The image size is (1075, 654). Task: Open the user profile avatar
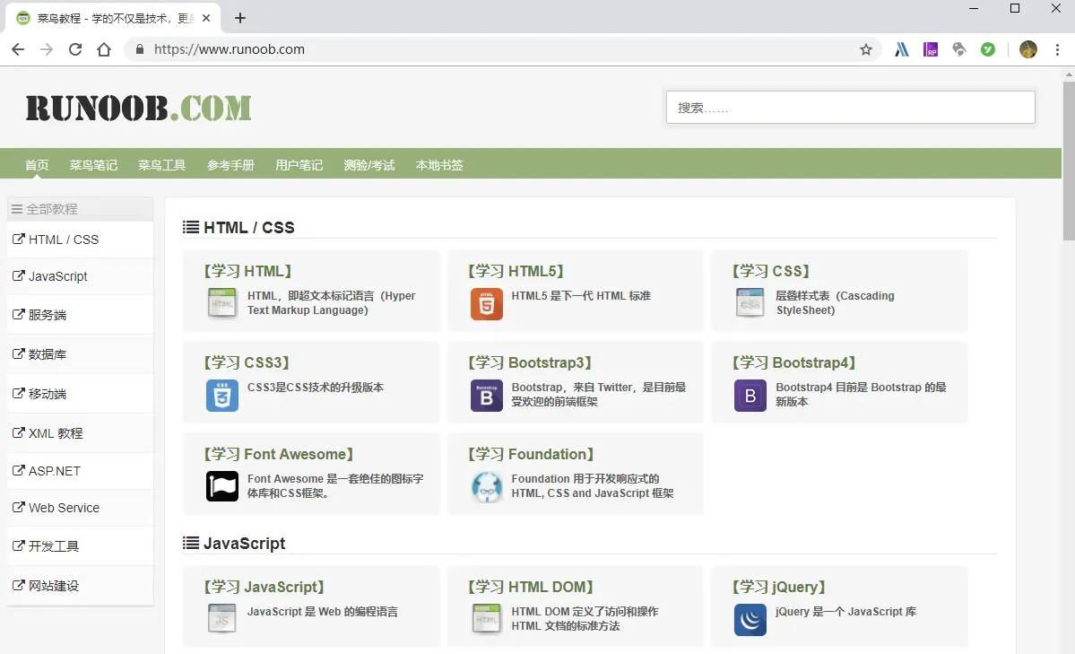[x=1027, y=49]
